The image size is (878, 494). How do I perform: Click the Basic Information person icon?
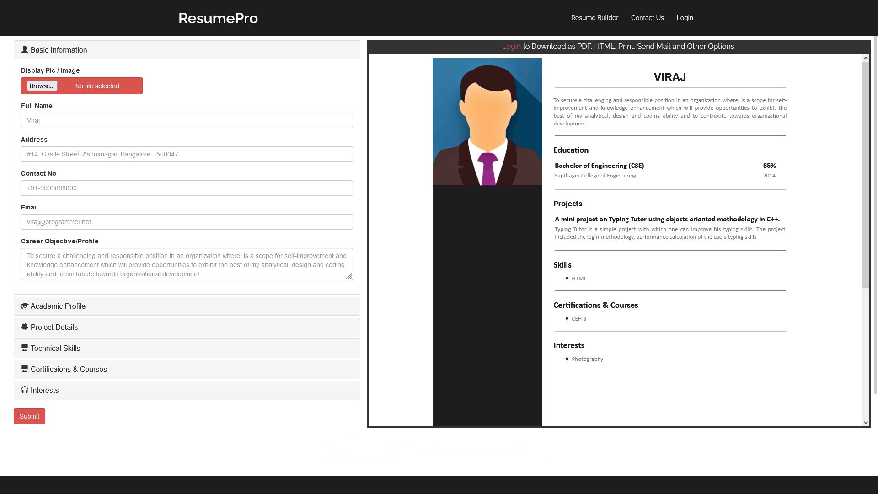pyautogui.click(x=25, y=49)
